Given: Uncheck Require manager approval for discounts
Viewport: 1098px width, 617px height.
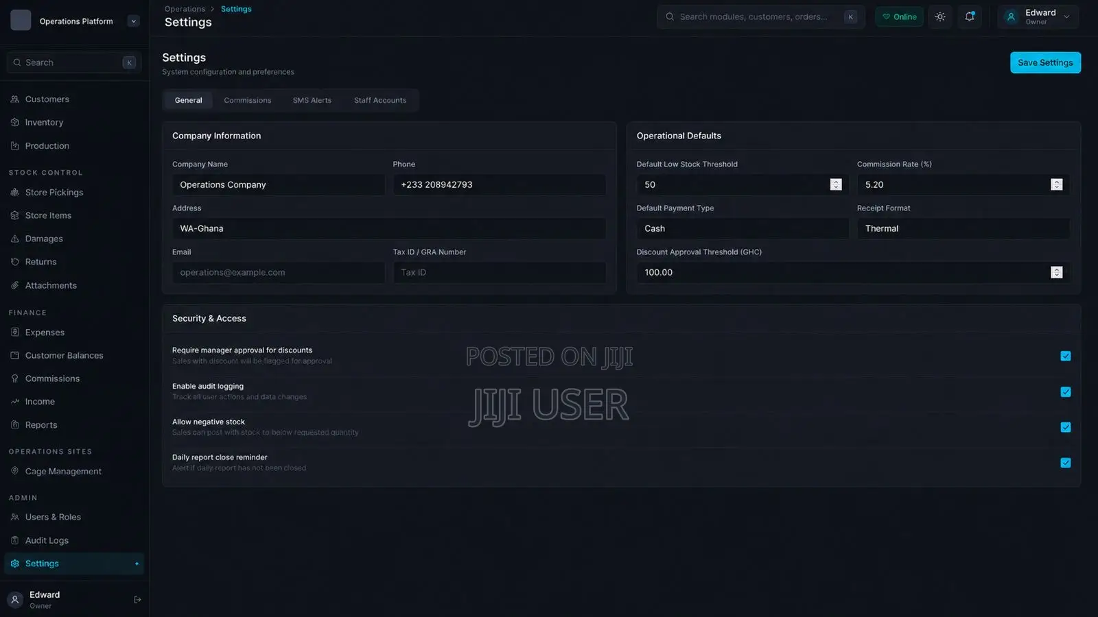Looking at the screenshot, I should (x=1065, y=356).
